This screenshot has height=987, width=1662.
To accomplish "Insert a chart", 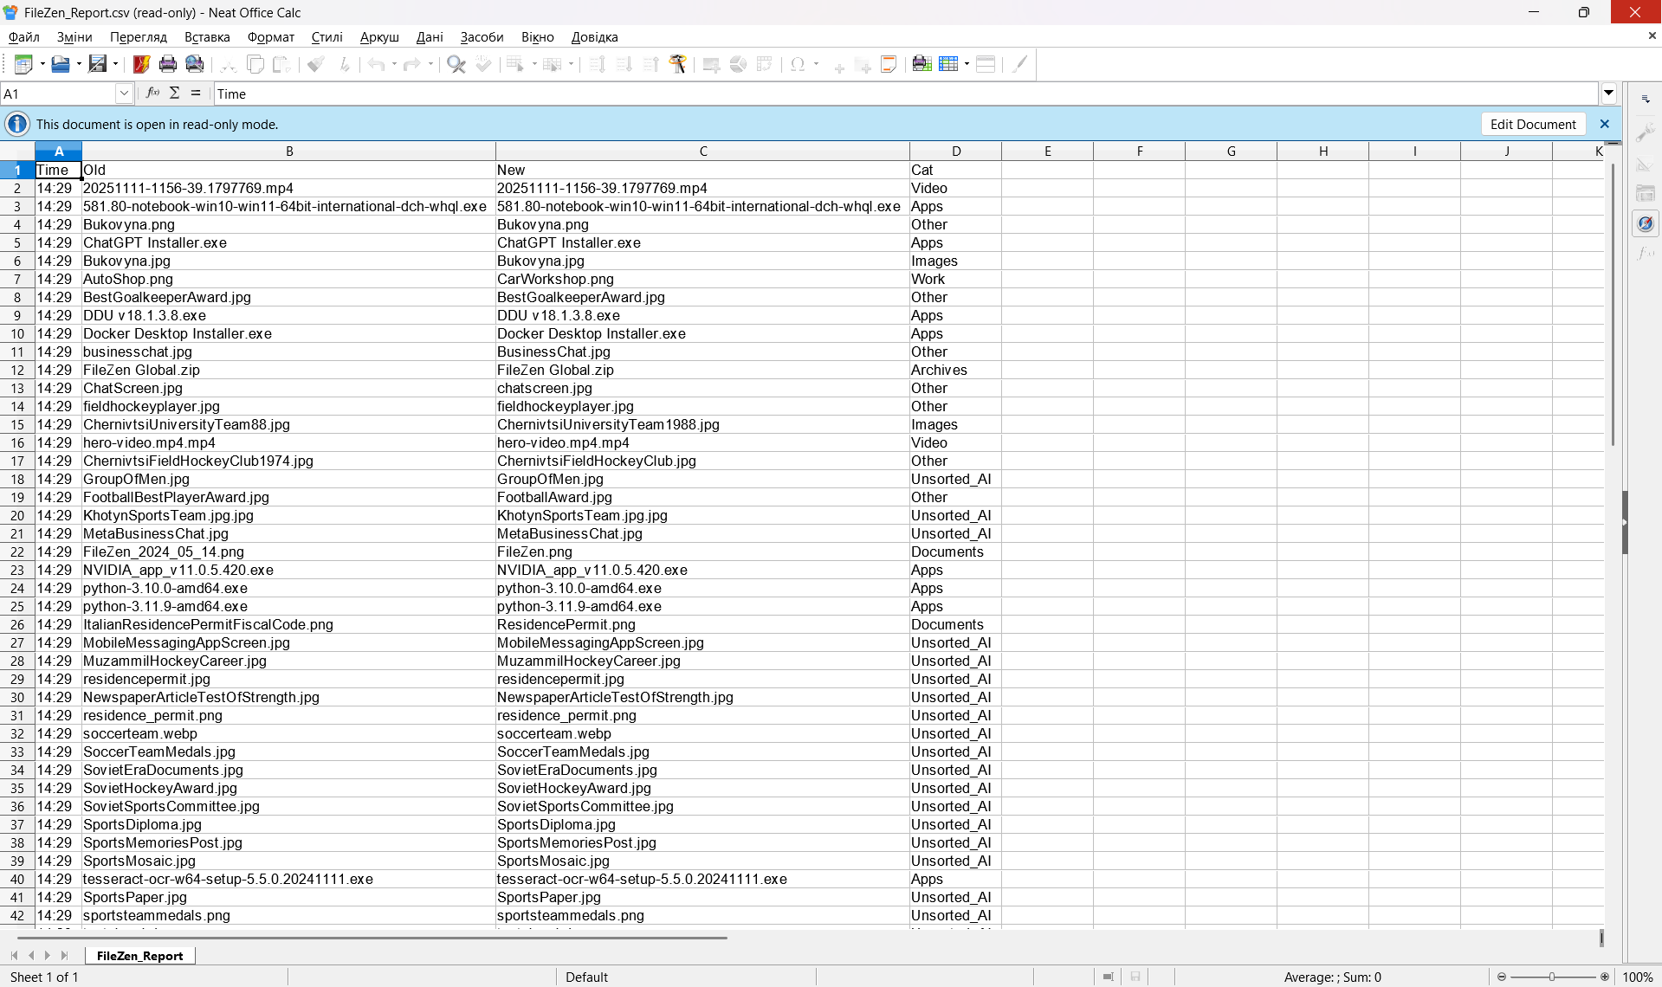I will pyautogui.click(x=737, y=64).
